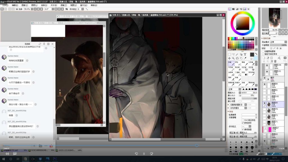This screenshot has width=288, height=162.
Task: Click the Undo button in toolbar
Action: pyautogui.click(x=2, y=9)
